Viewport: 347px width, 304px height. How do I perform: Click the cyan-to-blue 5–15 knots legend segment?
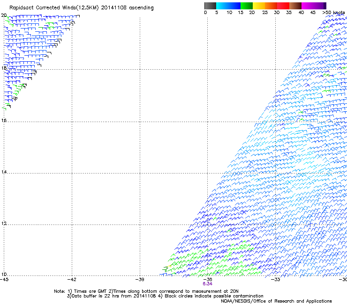coord(228,6)
